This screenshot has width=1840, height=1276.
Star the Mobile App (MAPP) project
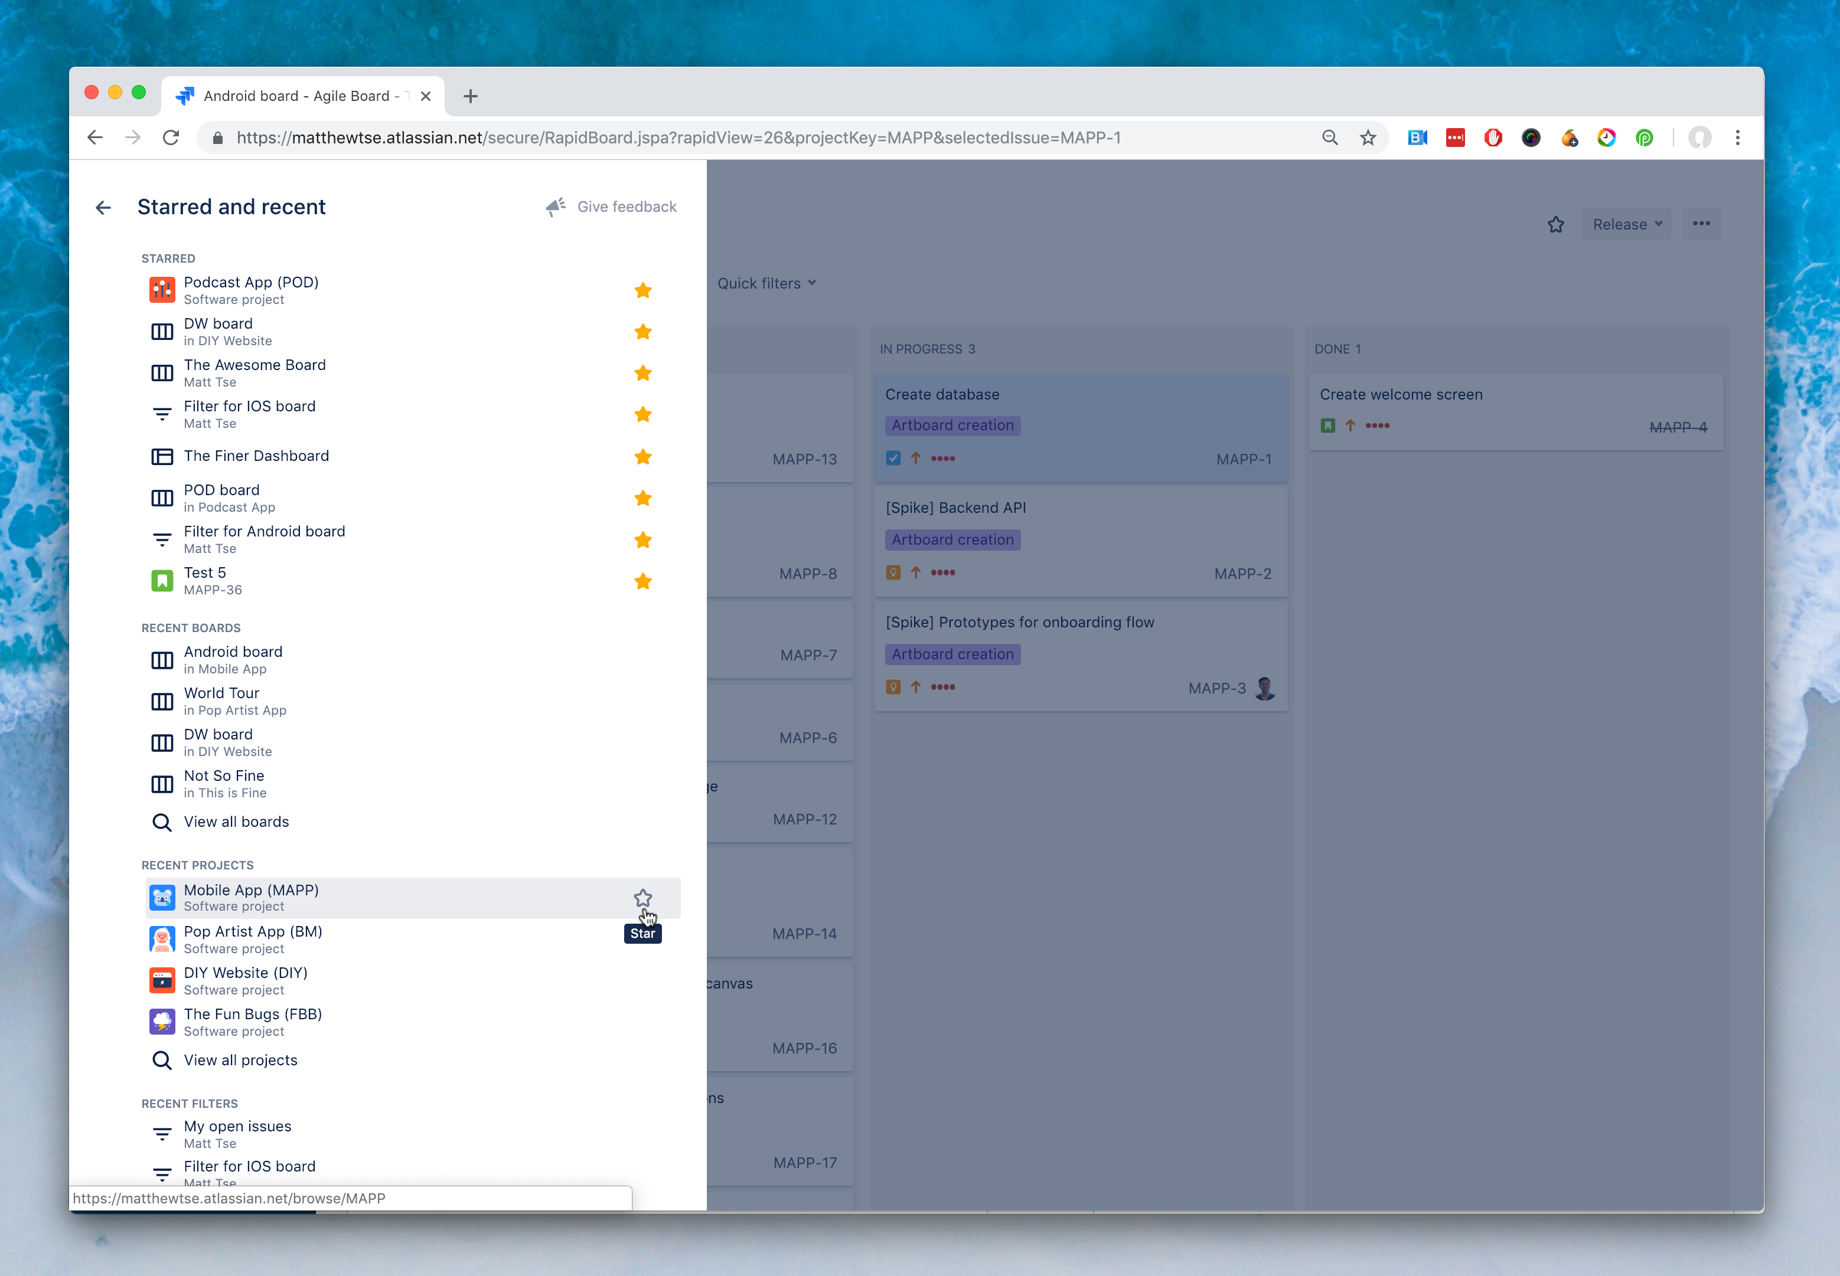642,898
